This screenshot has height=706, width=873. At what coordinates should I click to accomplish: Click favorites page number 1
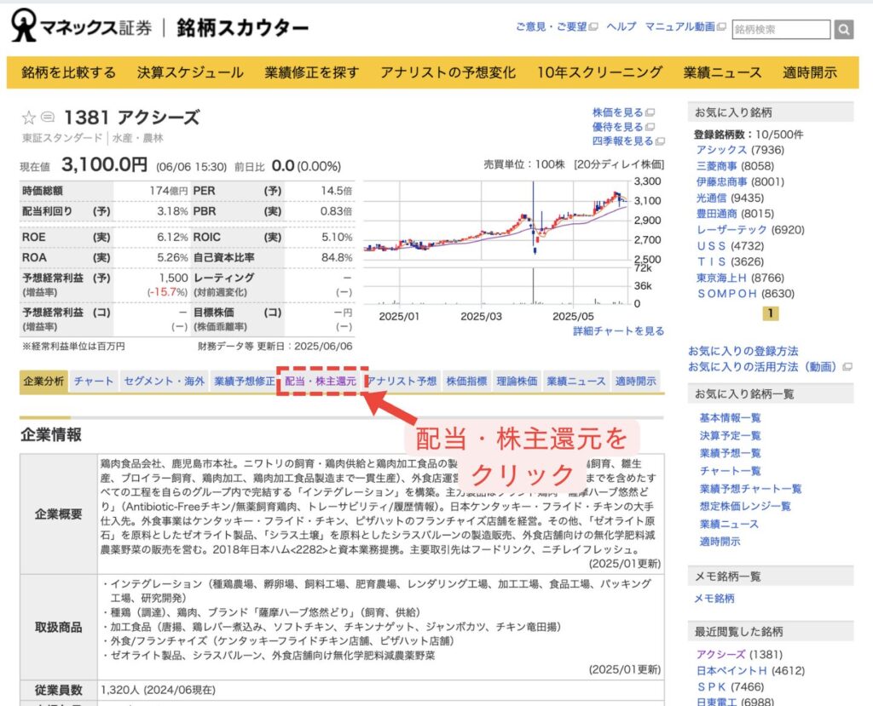[x=770, y=313]
